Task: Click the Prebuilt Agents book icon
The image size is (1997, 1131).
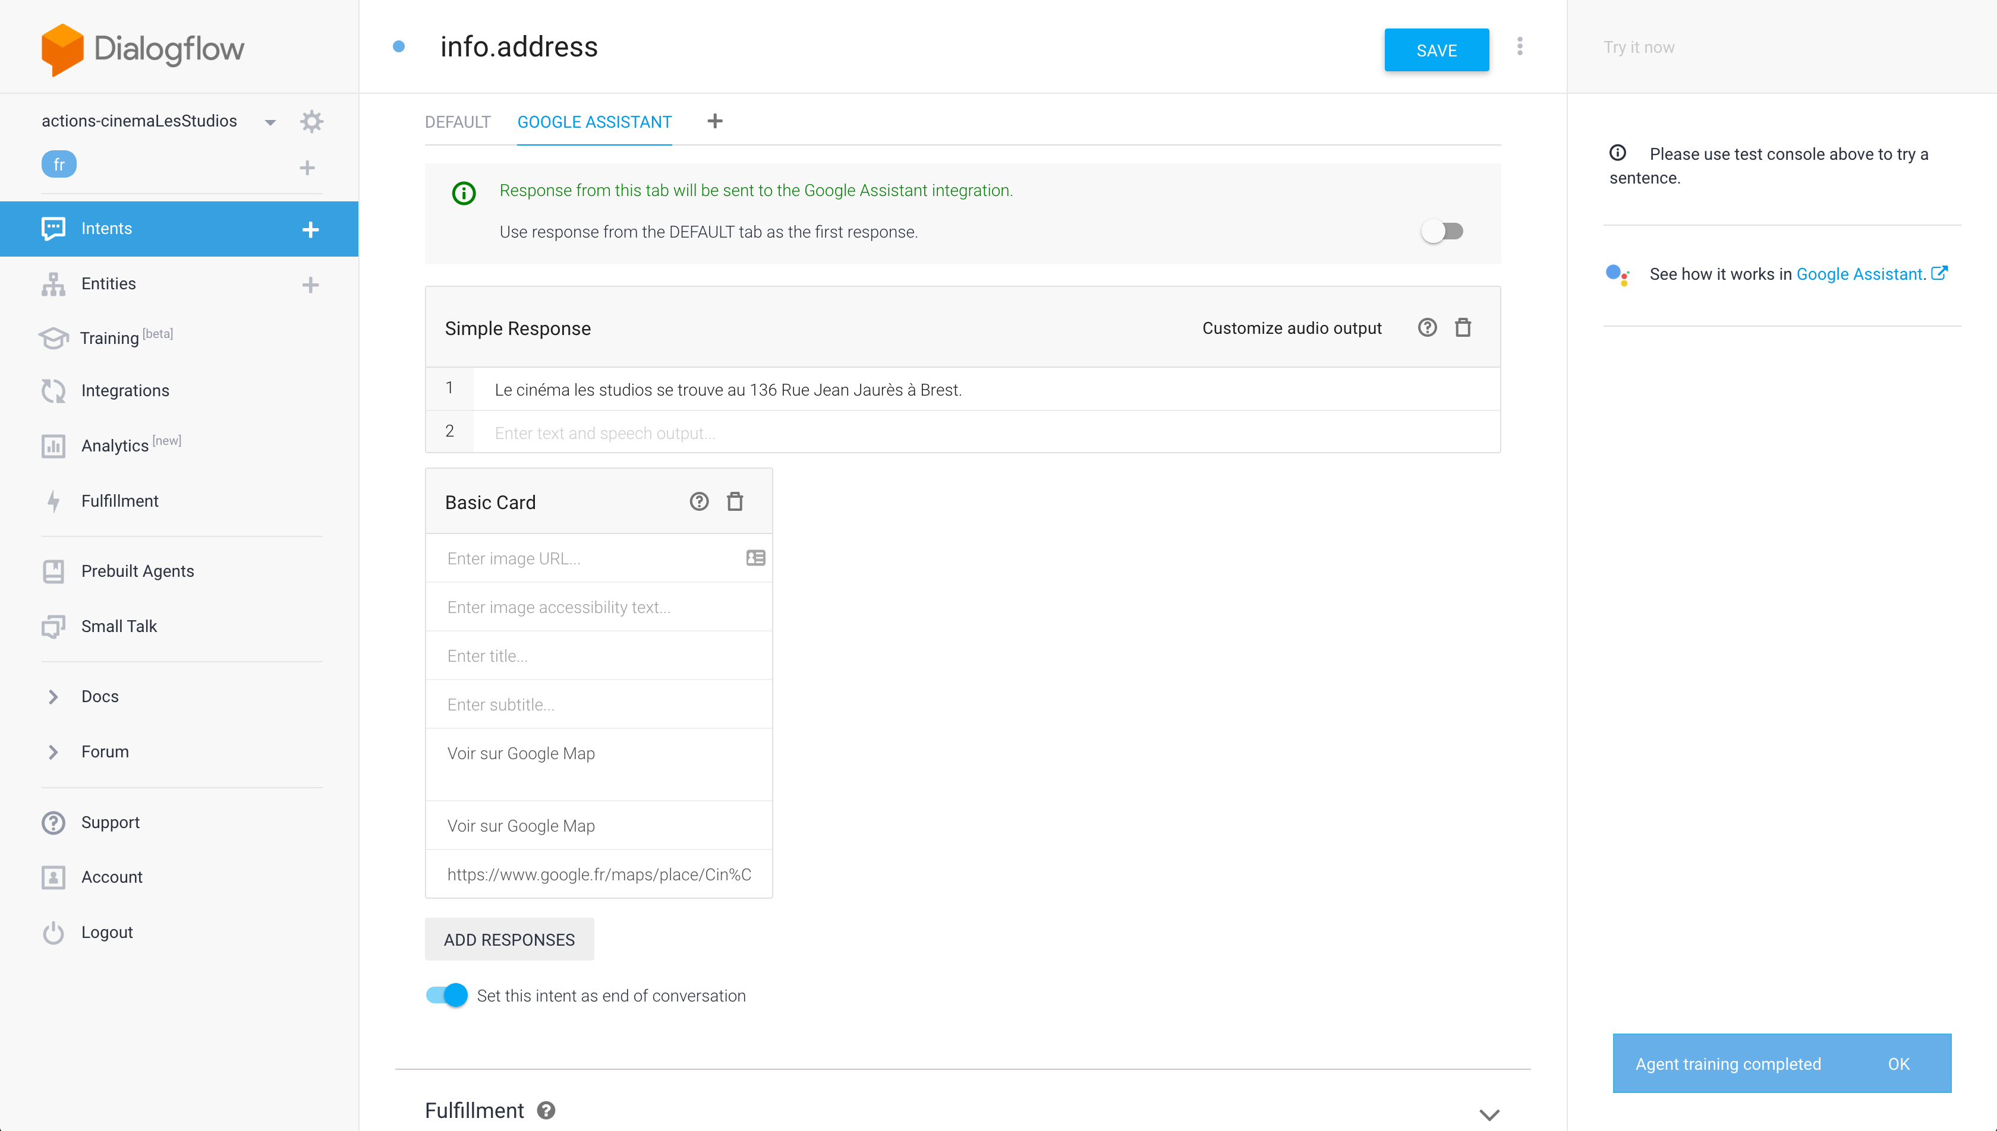Action: pyautogui.click(x=53, y=571)
